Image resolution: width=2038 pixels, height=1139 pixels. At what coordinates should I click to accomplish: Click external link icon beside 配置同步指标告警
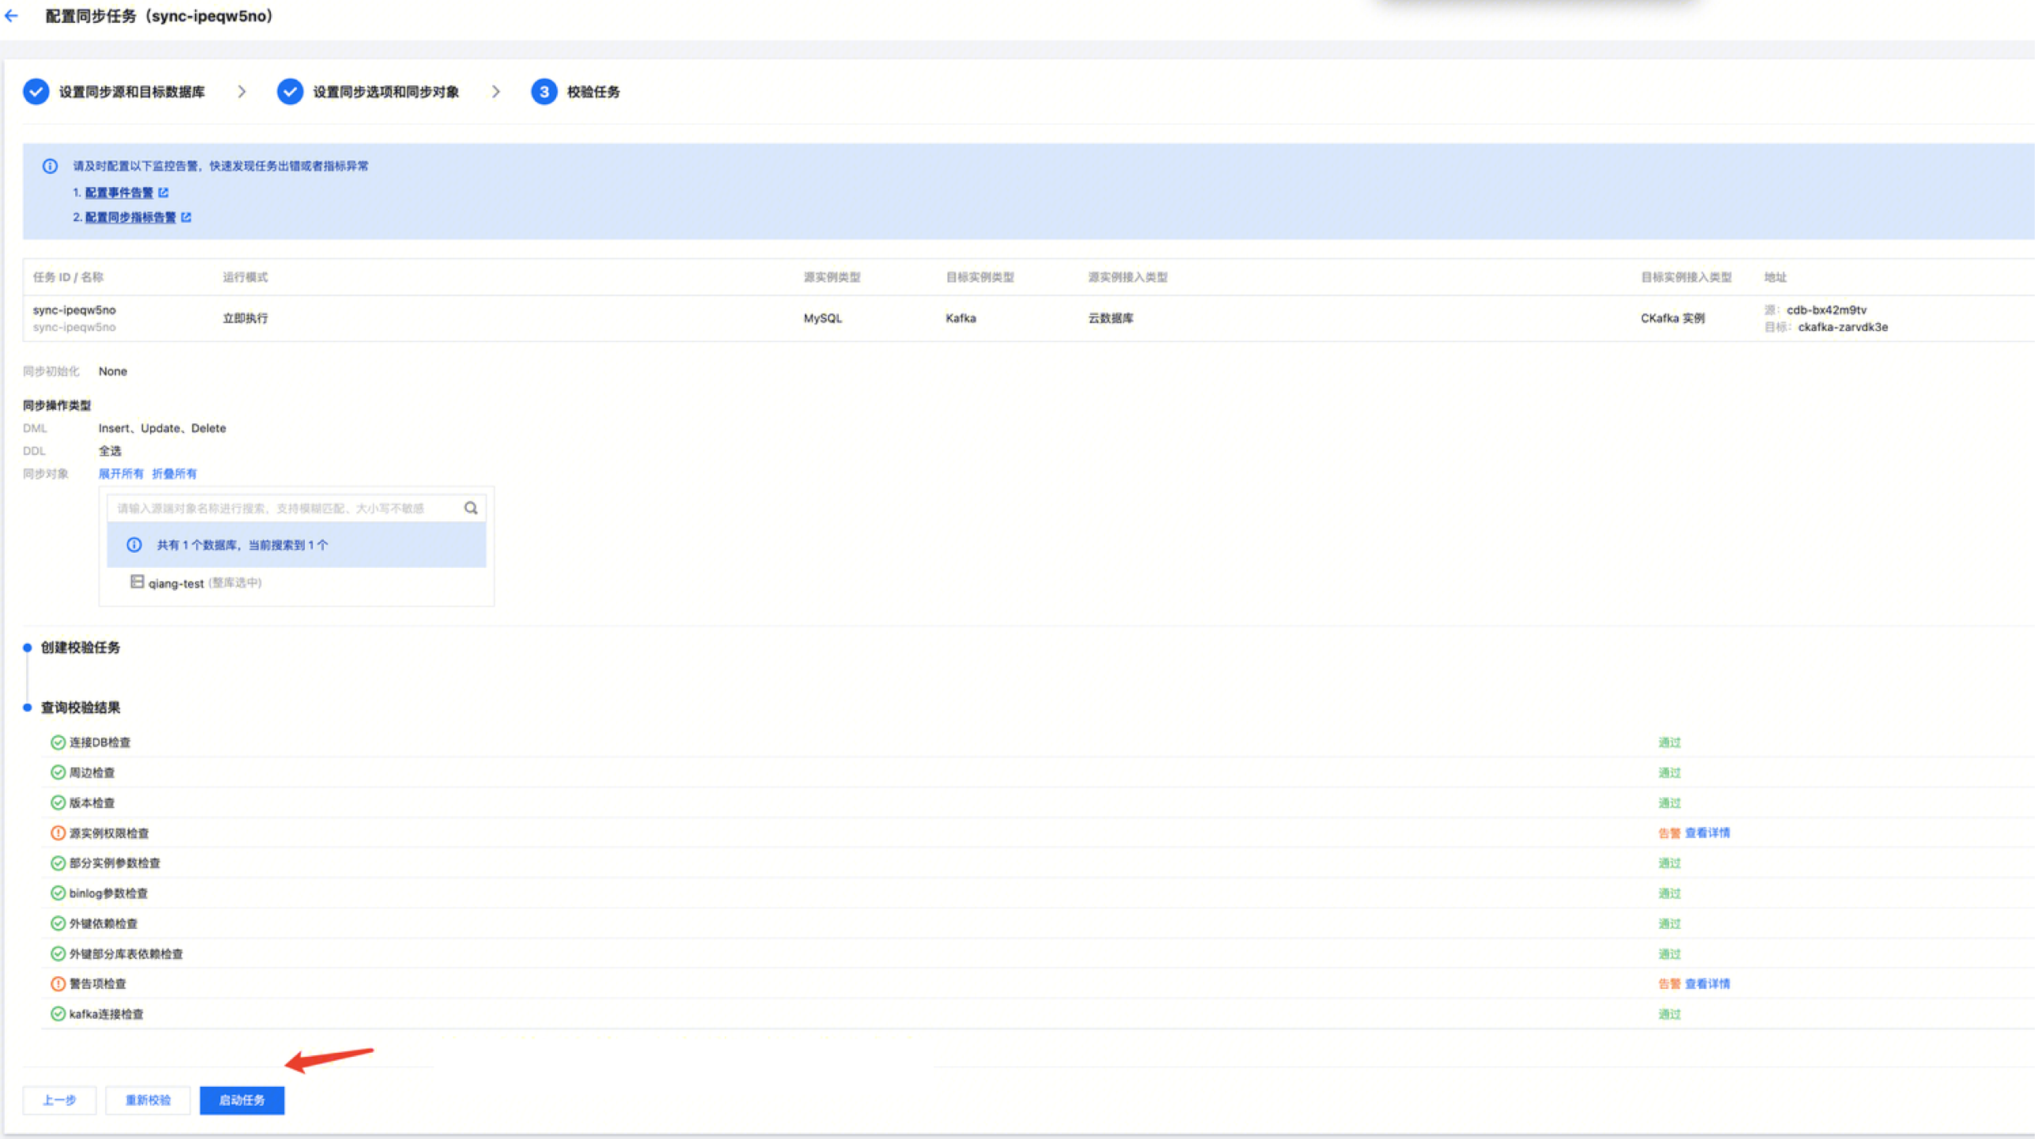tap(186, 216)
